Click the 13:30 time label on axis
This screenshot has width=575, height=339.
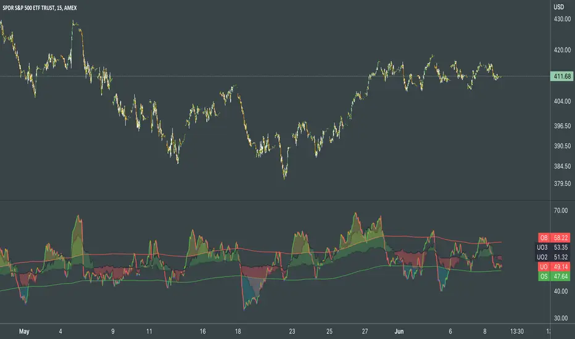516,332
